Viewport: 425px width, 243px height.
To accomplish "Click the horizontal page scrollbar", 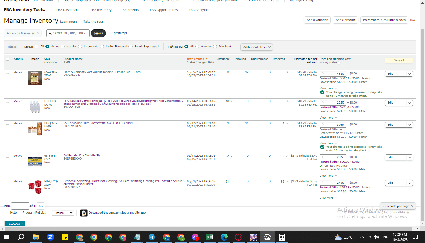I will click(x=208, y=229).
